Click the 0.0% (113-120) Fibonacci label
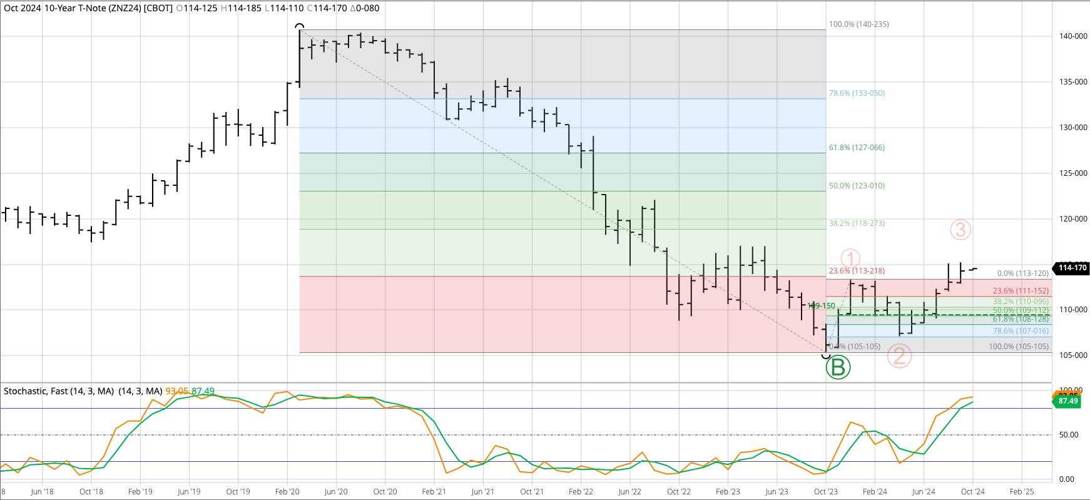 tap(1022, 273)
